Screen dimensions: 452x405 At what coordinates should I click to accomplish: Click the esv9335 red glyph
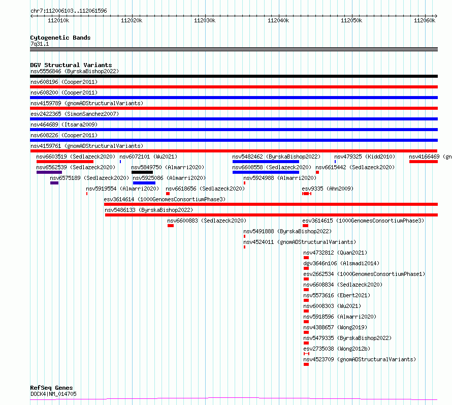[x=307, y=194]
